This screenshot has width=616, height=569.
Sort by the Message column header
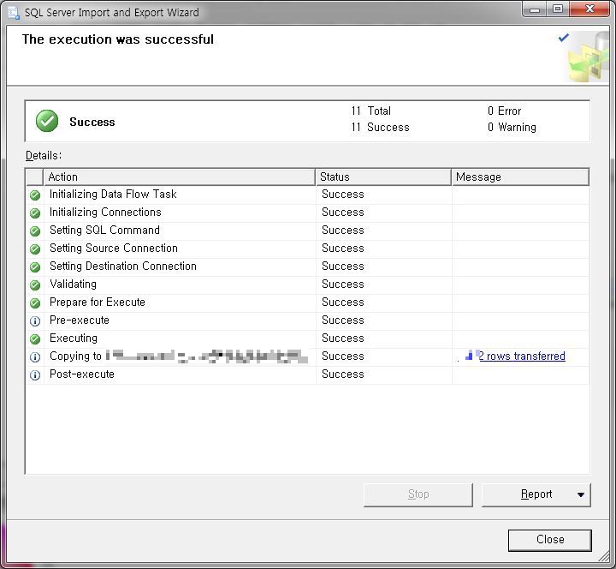(x=520, y=177)
